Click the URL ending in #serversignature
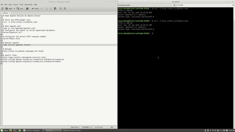Screen dimensions: 235x132 coord(33,59)
